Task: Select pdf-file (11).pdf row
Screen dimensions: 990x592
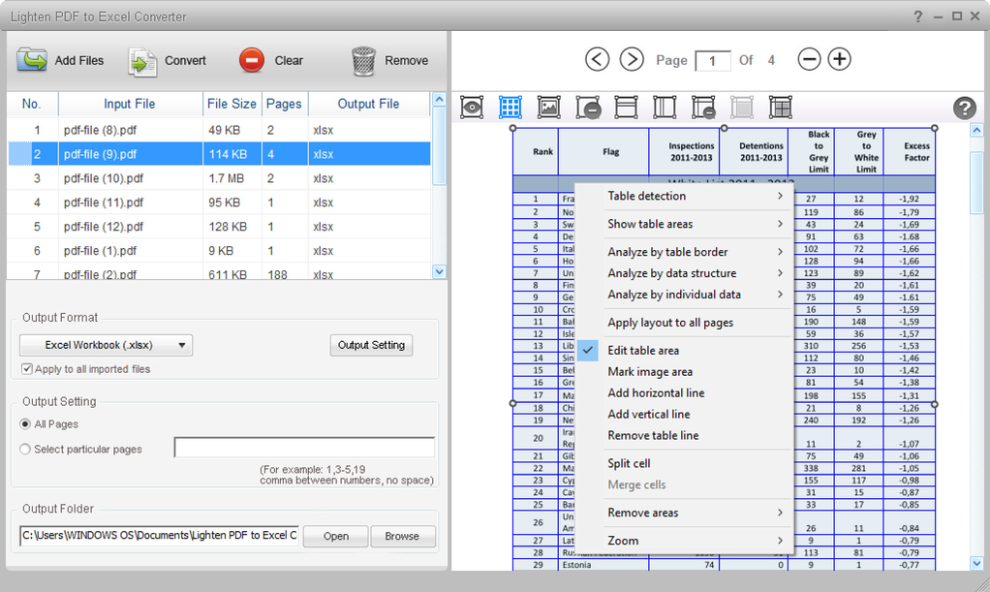Action: pyautogui.click(x=219, y=203)
